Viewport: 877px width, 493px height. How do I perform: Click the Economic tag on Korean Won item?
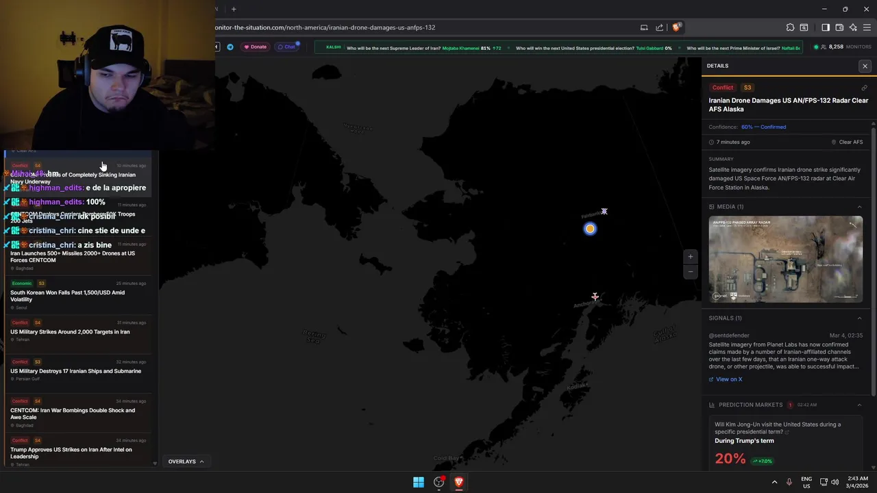pos(21,283)
